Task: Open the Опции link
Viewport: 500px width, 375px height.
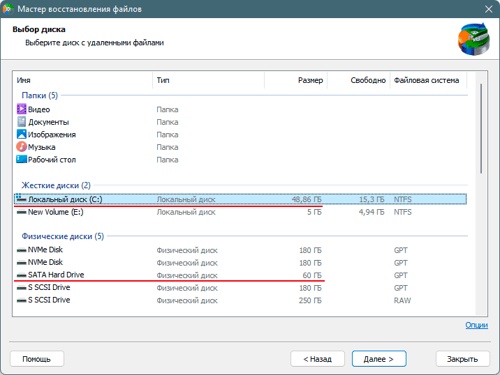Action: [476, 325]
